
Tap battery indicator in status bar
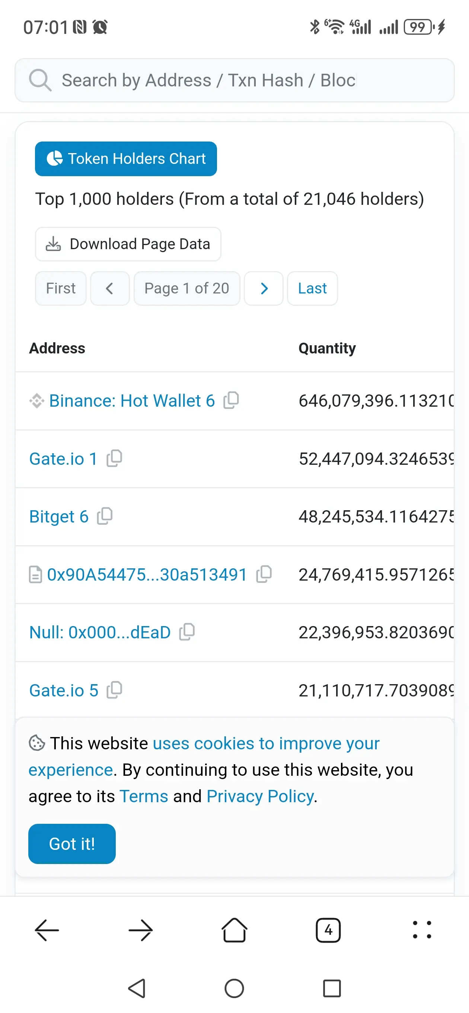419,27
